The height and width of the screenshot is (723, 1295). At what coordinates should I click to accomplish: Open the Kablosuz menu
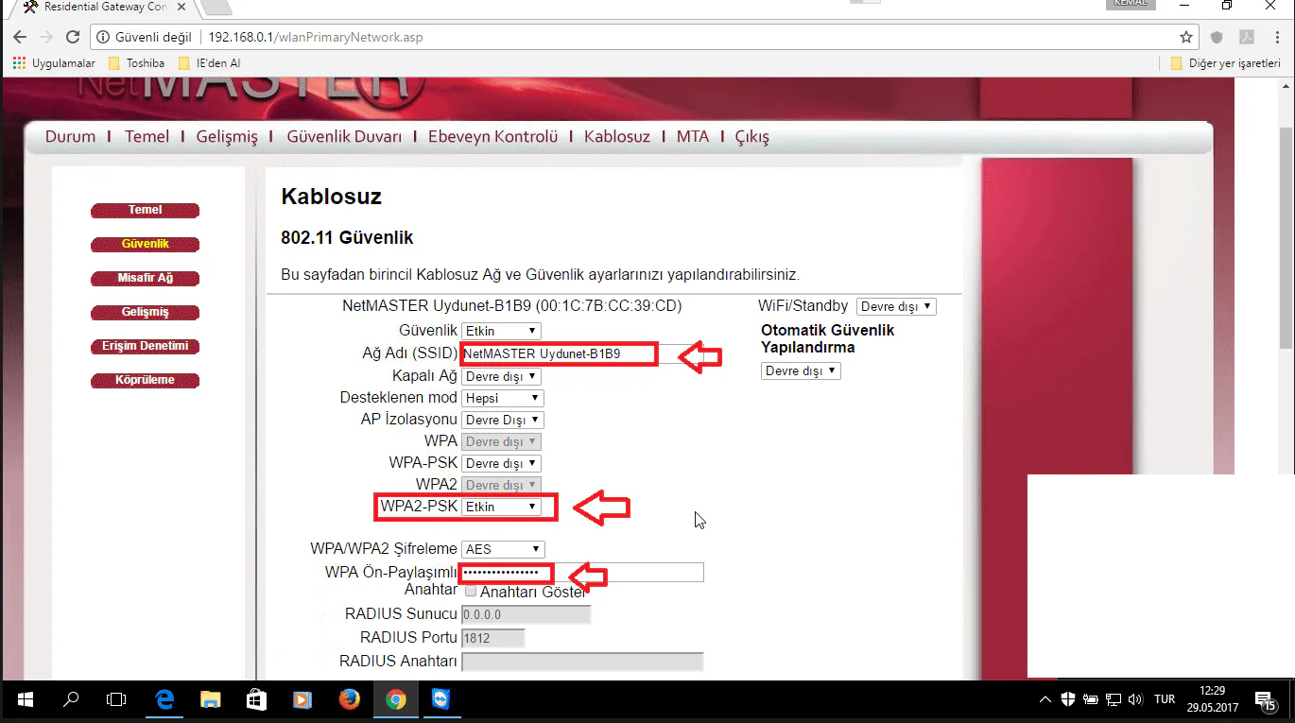[617, 136]
